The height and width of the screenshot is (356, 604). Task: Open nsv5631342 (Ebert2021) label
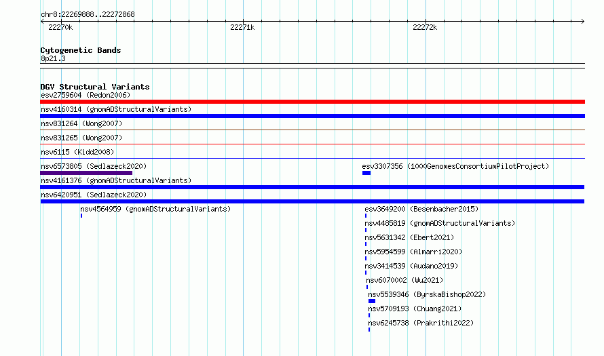409,237
